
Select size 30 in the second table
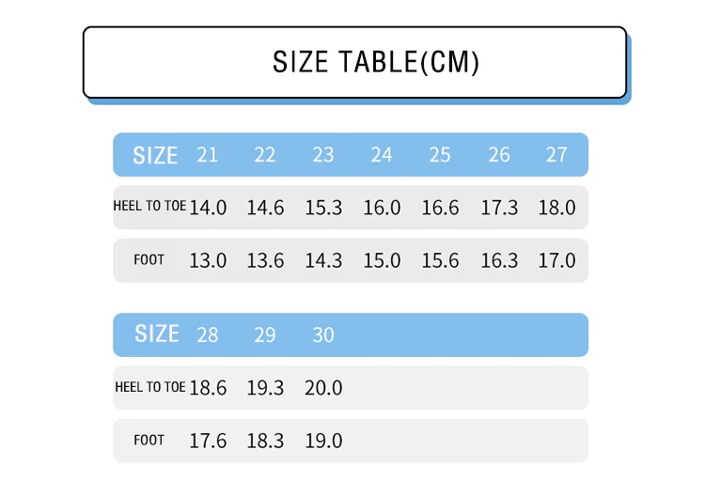point(323,334)
